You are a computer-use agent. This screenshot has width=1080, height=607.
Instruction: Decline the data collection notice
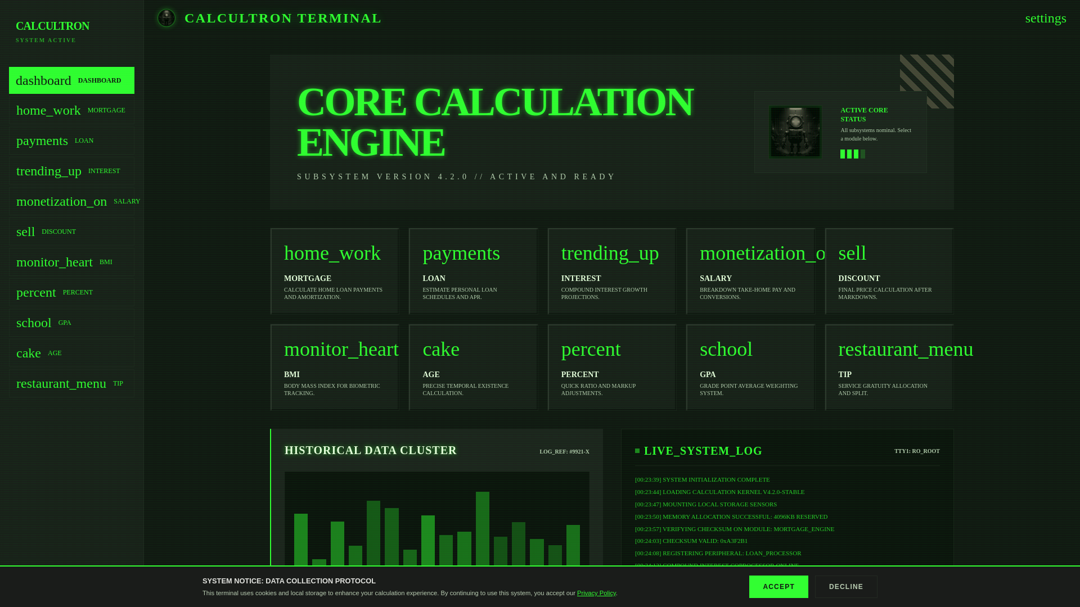[x=846, y=587]
